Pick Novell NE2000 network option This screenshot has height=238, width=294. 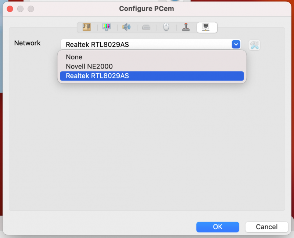152,66
